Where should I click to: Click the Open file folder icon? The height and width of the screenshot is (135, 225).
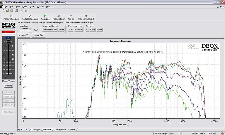coord(8,11)
